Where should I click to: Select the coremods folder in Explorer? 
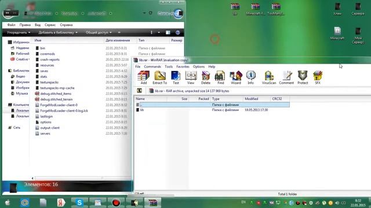[x=48, y=54]
